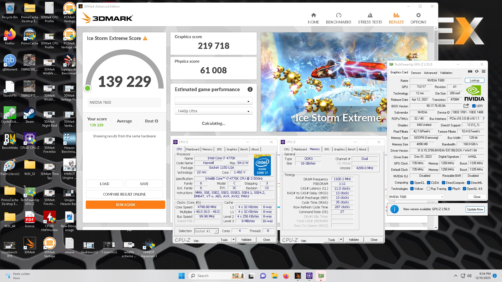Open OPTIONS gear in 3DMark
This screenshot has height=282, width=502.
point(418,18)
